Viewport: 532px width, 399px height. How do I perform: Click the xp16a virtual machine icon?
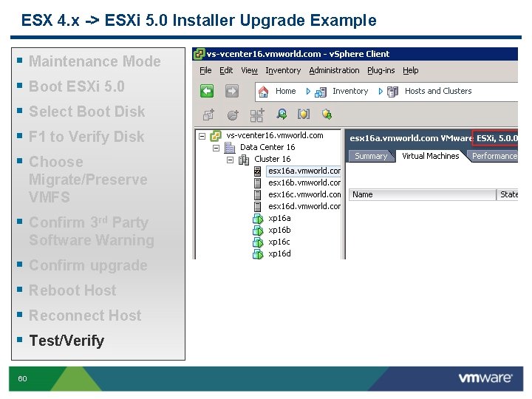tap(258, 219)
